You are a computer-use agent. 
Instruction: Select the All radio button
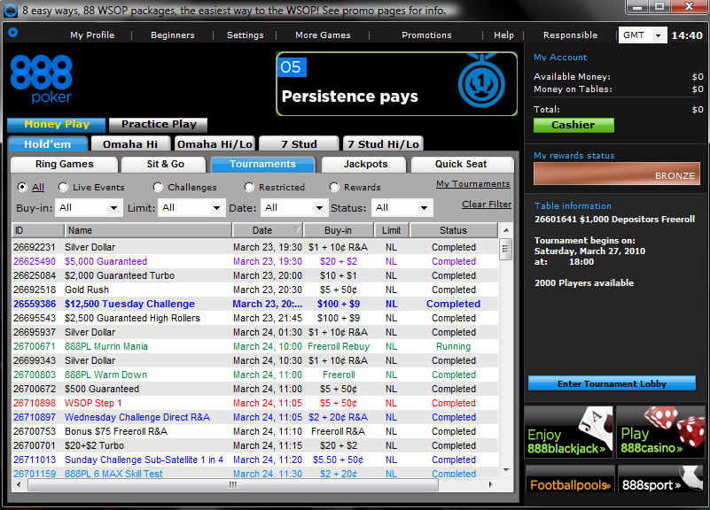pyautogui.click(x=22, y=187)
